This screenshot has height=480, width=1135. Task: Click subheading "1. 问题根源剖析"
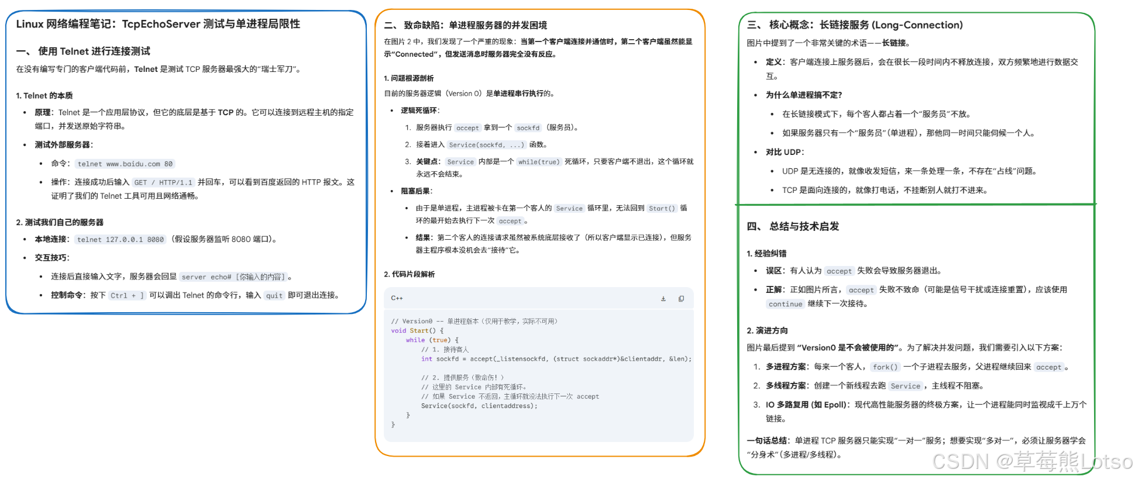(409, 78)
